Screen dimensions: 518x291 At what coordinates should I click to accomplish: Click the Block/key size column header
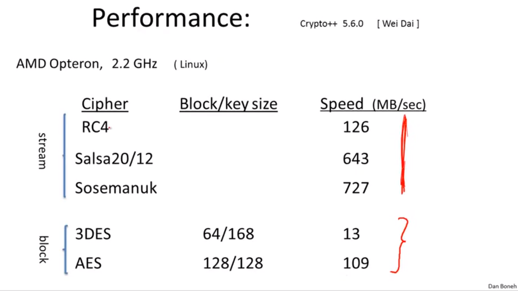pos(228,104)
